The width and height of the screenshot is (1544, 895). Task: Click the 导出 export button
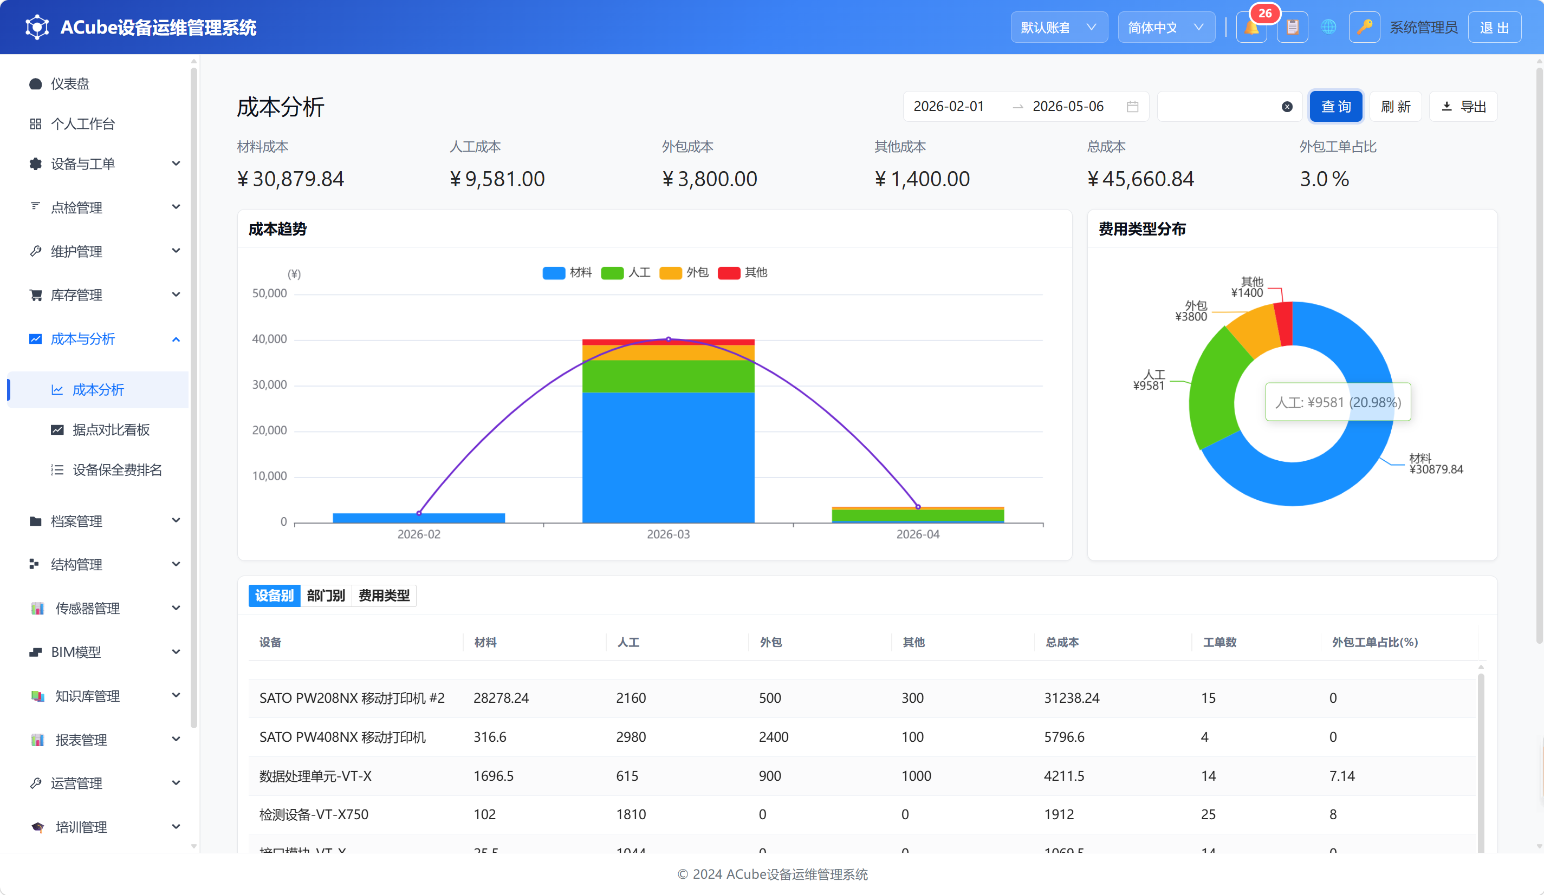pos(1463,107)
